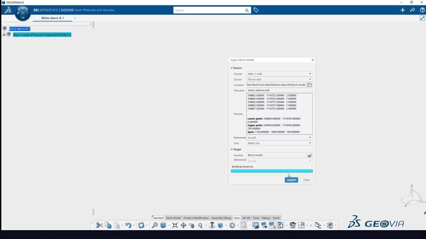426x239 pixels.
Task: Click the Import button
Action: point(291,180)
